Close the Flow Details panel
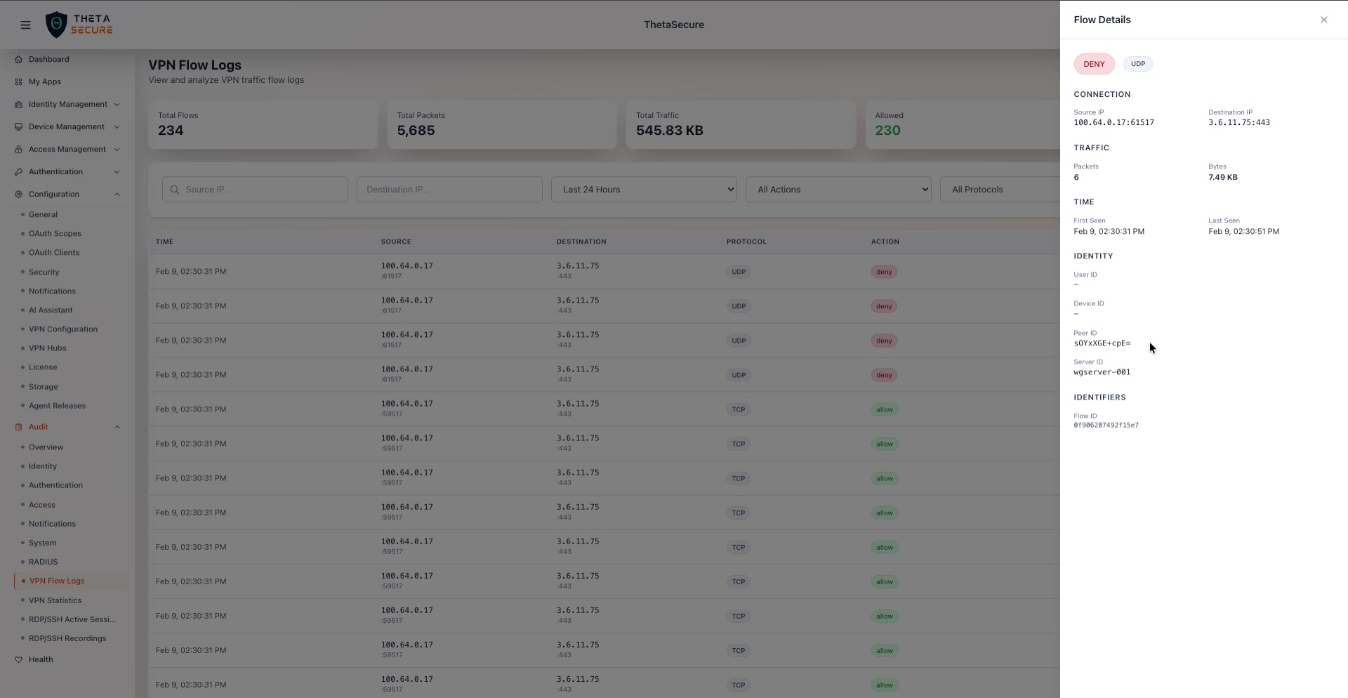The height and width of the screenshot is (698, 1348). [1323, 20]
